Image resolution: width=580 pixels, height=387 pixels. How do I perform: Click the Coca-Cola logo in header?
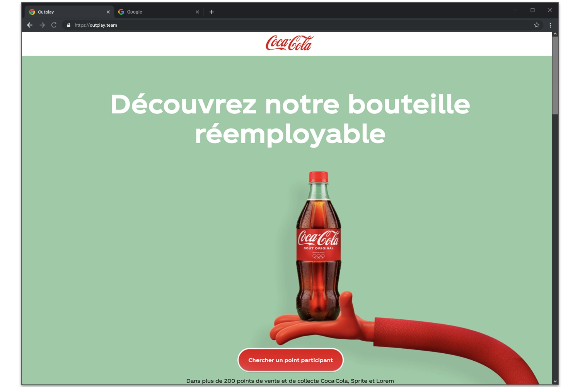pos(290,43)
